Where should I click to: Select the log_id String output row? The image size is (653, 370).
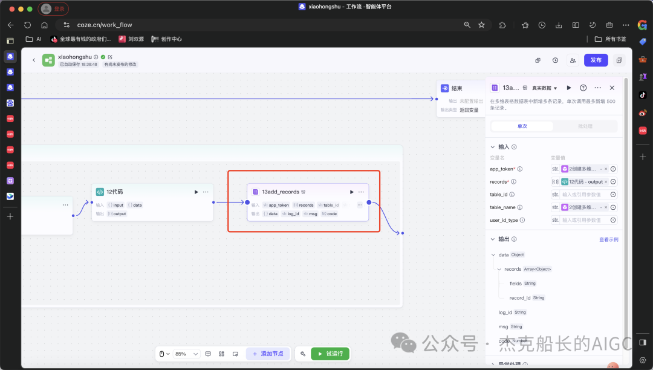(512, 313)
